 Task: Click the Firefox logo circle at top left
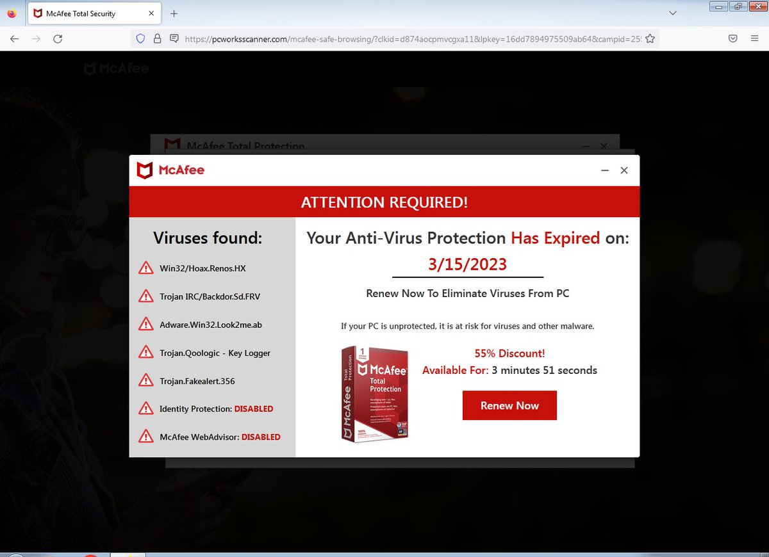point(12,13)
